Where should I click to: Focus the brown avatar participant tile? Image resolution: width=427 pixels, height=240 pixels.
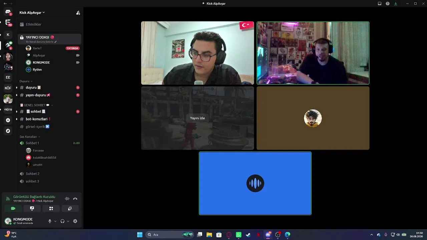[313, 118]
